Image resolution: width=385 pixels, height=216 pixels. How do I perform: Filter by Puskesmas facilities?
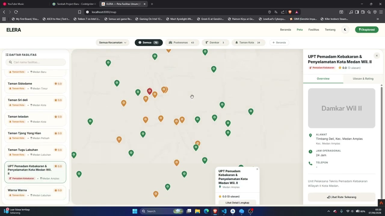[181, 43]
